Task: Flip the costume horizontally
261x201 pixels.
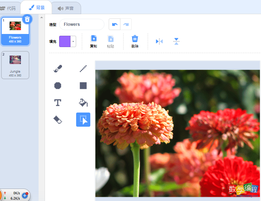Action: tap(159, 41)
